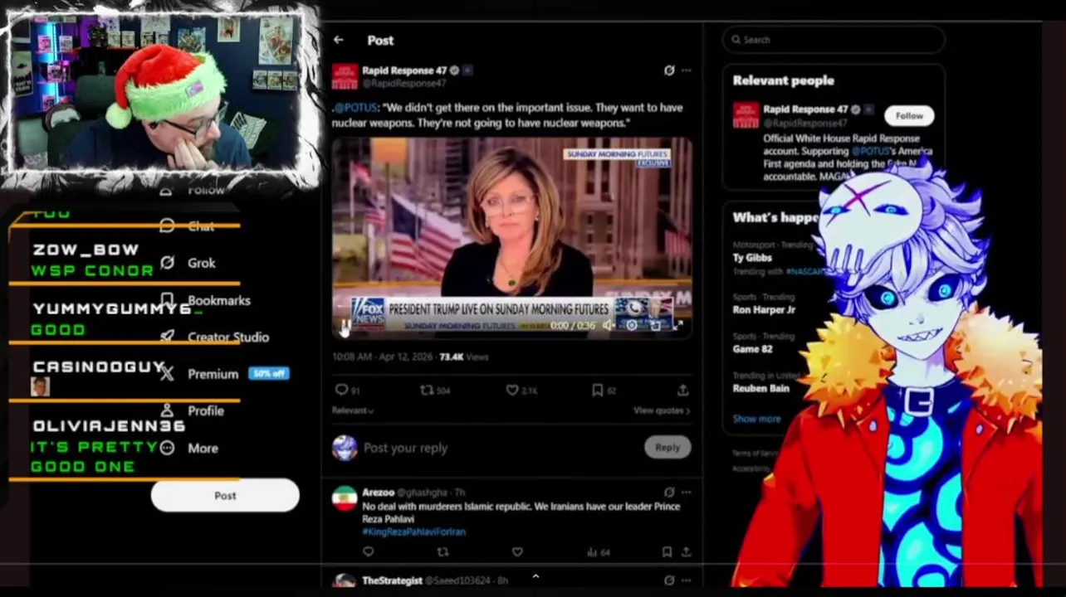Show more trending topics
The width and height of the screenshot is (1066, 597).
click(x=756, y=419)
